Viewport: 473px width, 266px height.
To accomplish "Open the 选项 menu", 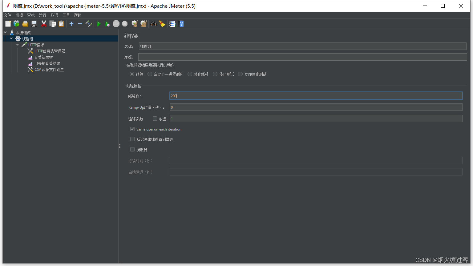I will pos(54,15).
